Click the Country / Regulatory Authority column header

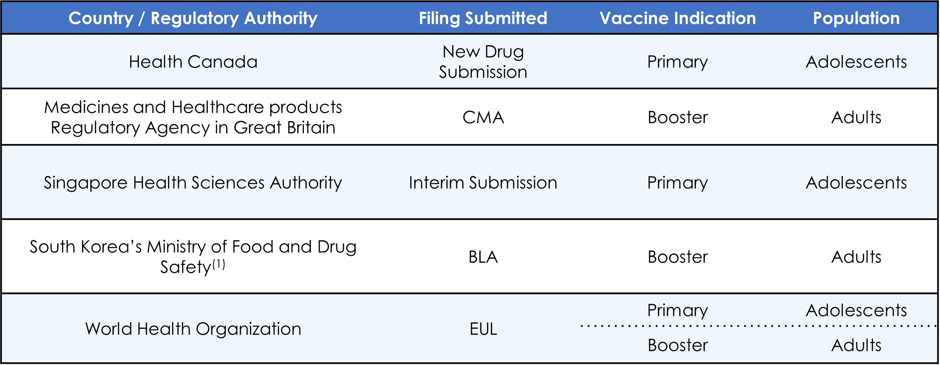193,18
